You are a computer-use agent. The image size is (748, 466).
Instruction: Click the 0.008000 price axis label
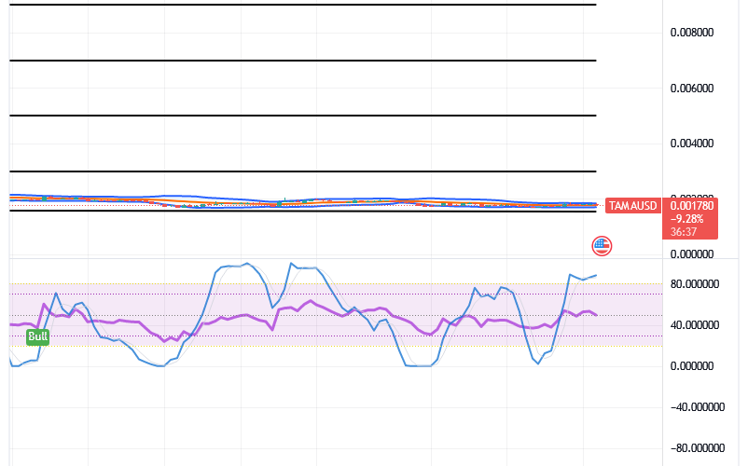(692, 33)
